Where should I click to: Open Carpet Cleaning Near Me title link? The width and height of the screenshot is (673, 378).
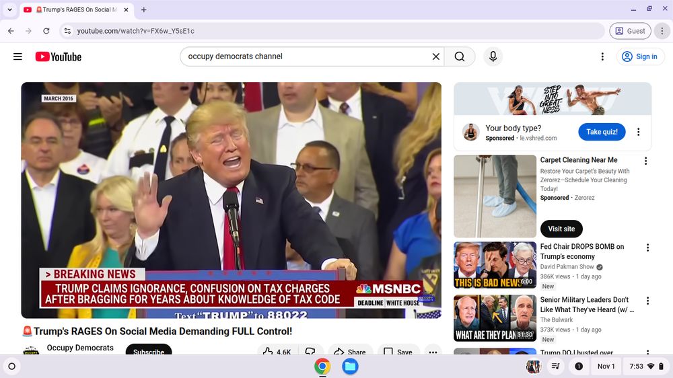pos(579,160)
